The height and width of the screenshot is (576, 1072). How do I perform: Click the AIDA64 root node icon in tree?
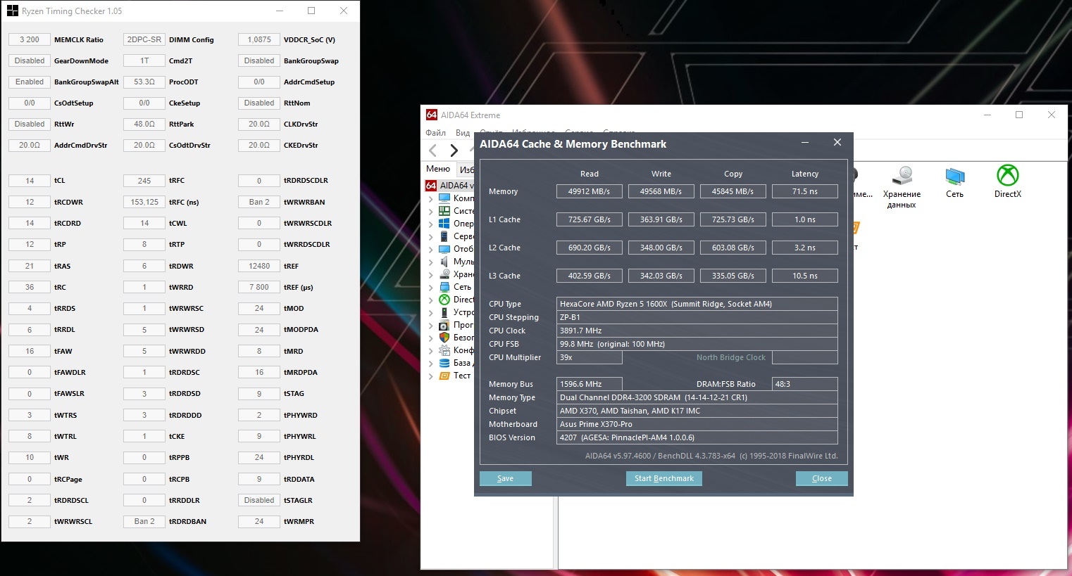[x=431, y=186]
